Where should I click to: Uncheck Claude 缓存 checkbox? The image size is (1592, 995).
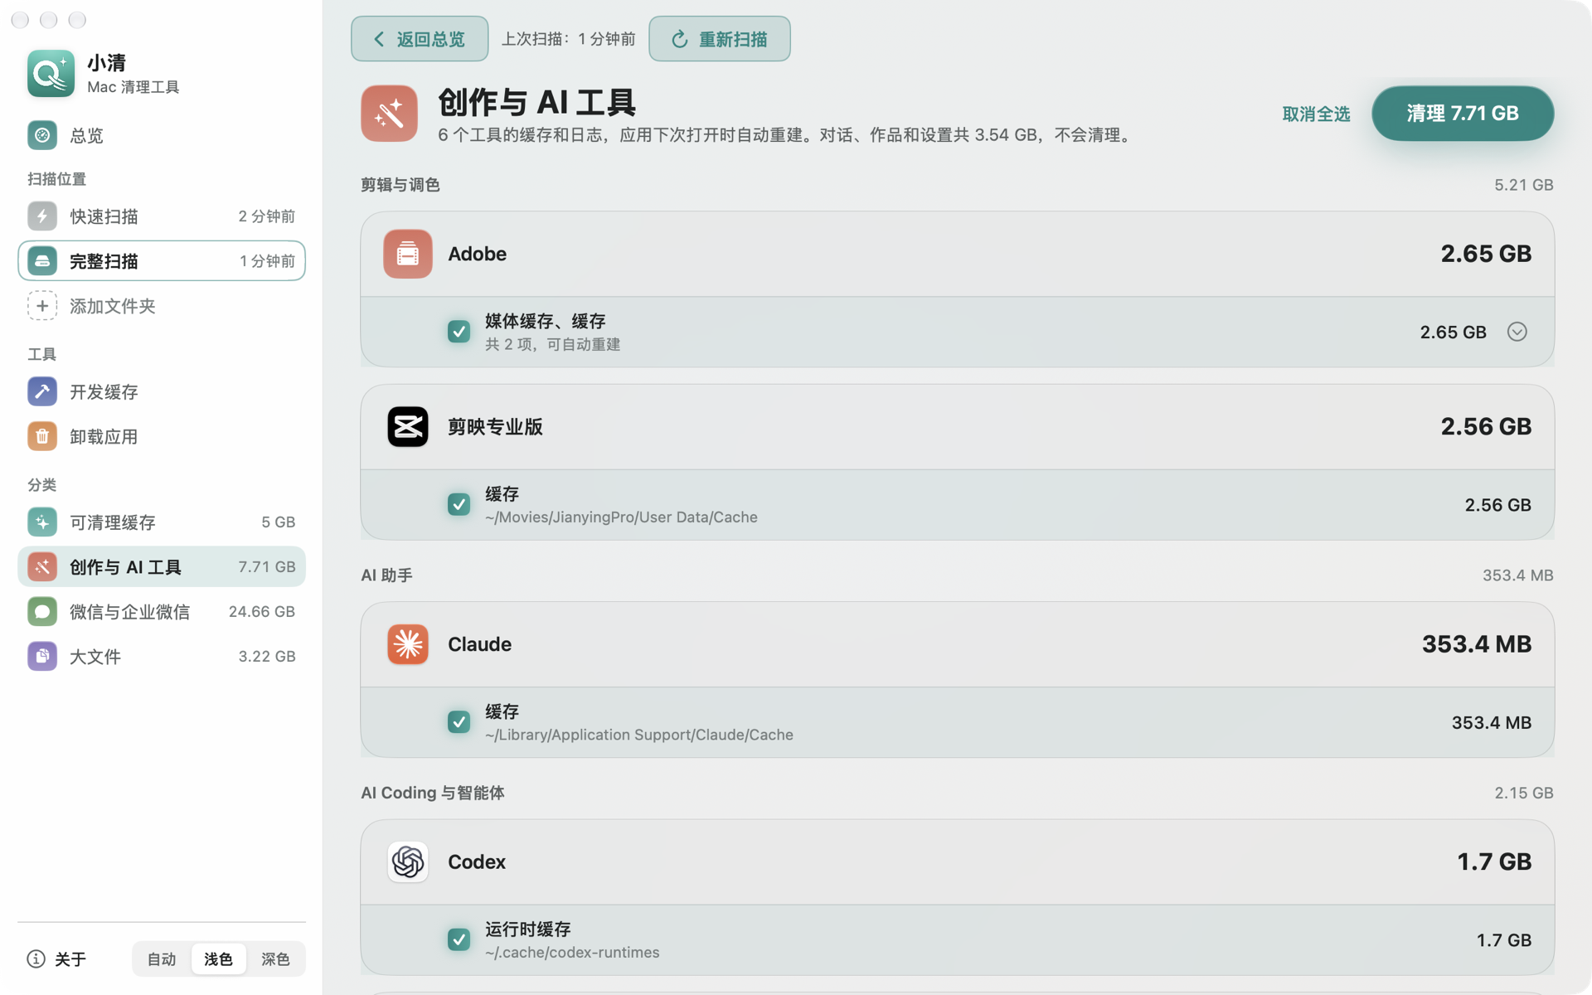point(459,722)
